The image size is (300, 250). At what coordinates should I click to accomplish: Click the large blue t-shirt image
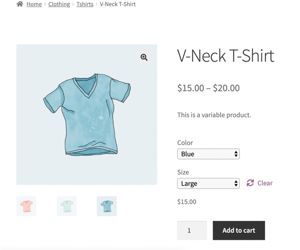click(x=87, y=115)
